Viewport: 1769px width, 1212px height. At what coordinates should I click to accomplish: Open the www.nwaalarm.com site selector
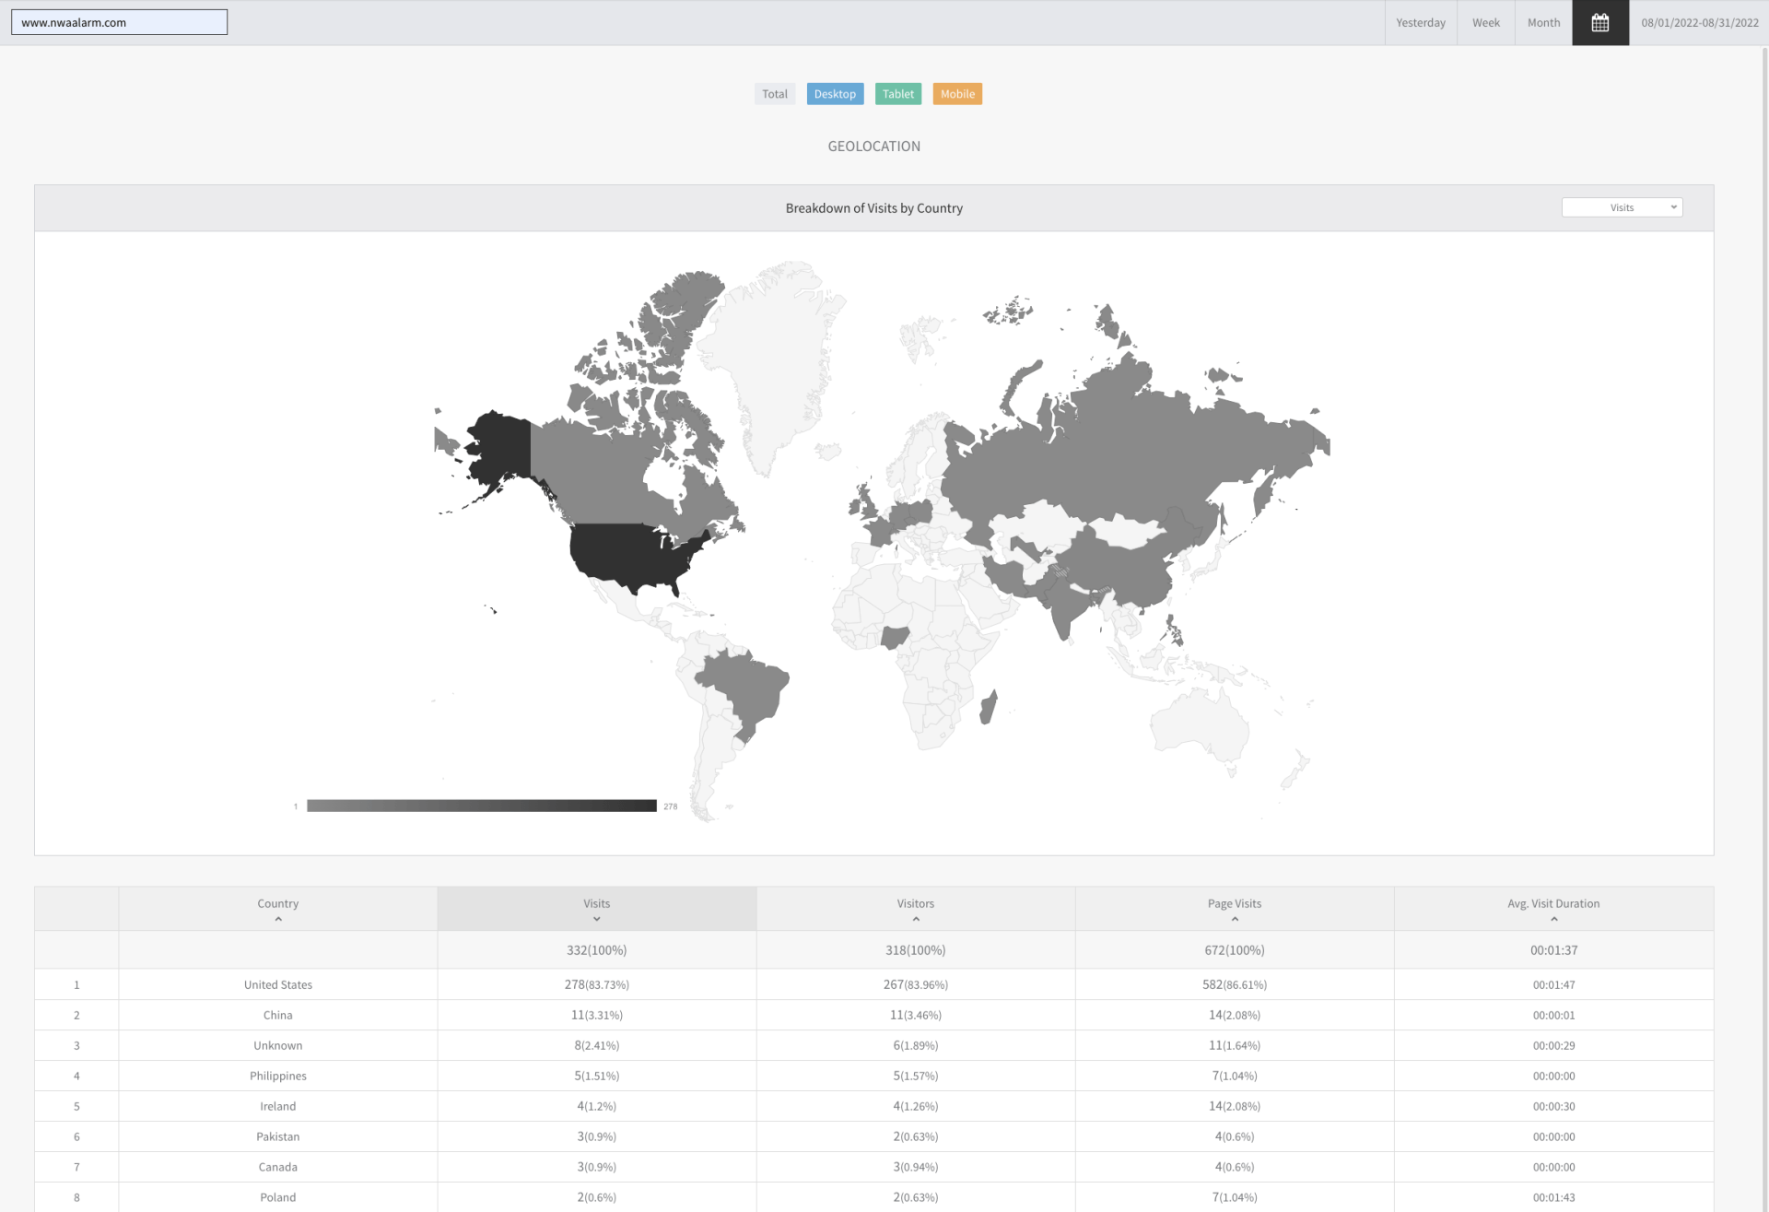coord(119,22)
